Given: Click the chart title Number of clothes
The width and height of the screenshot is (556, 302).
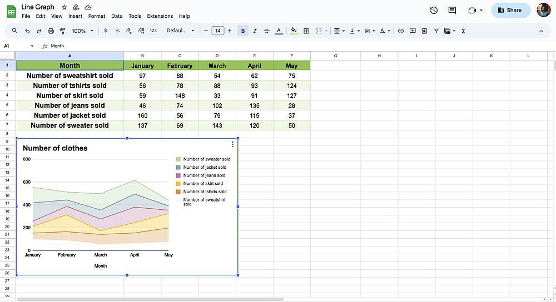Looking at the screenshot, I should (x=55, y=148).
